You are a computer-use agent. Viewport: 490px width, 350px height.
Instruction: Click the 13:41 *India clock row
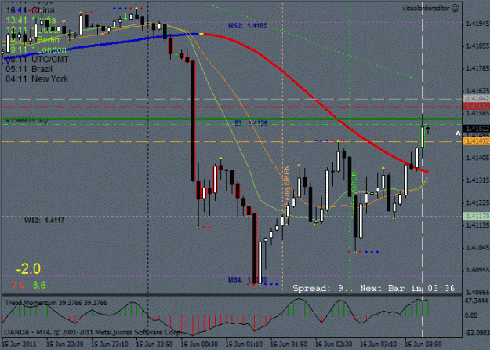[x=31, y=20]
